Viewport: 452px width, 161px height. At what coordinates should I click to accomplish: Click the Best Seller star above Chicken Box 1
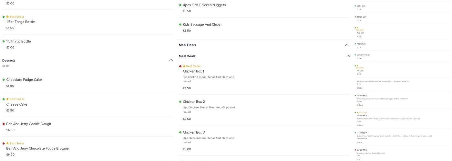184,66
